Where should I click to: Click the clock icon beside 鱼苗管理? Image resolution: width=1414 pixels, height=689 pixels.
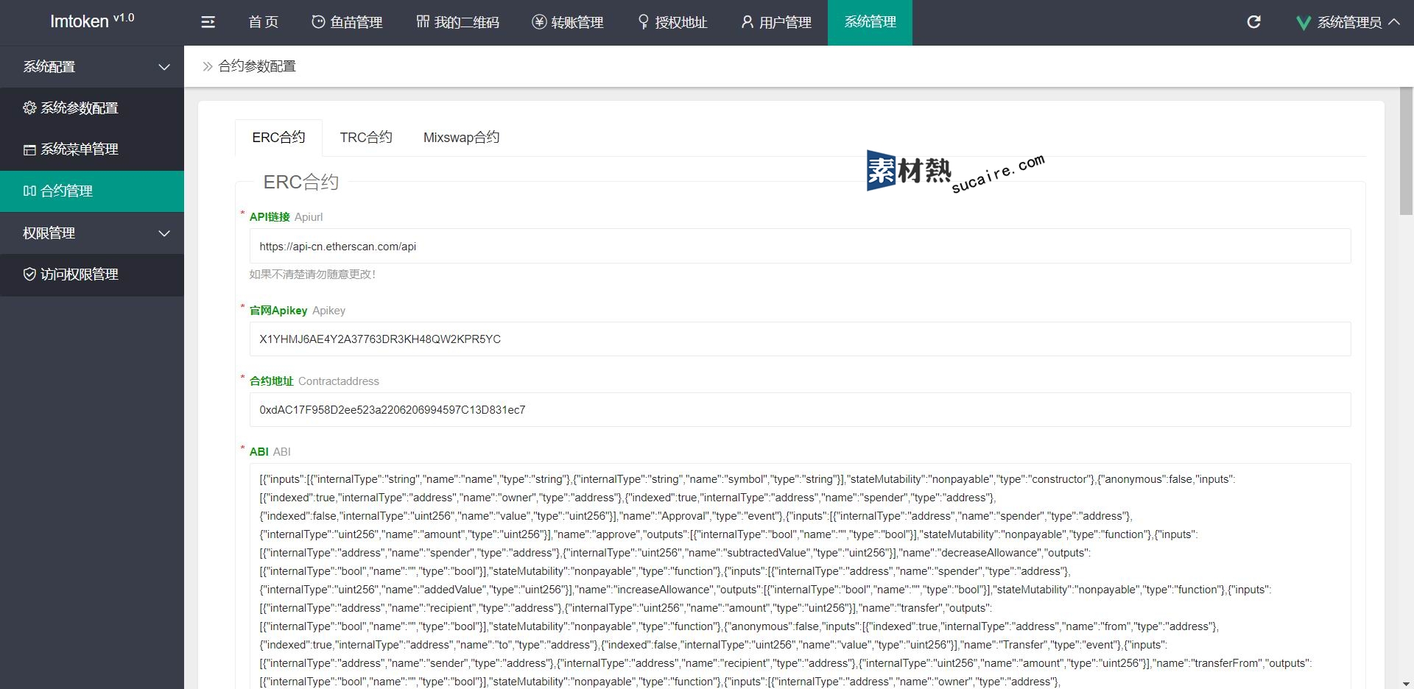[318, 22]
